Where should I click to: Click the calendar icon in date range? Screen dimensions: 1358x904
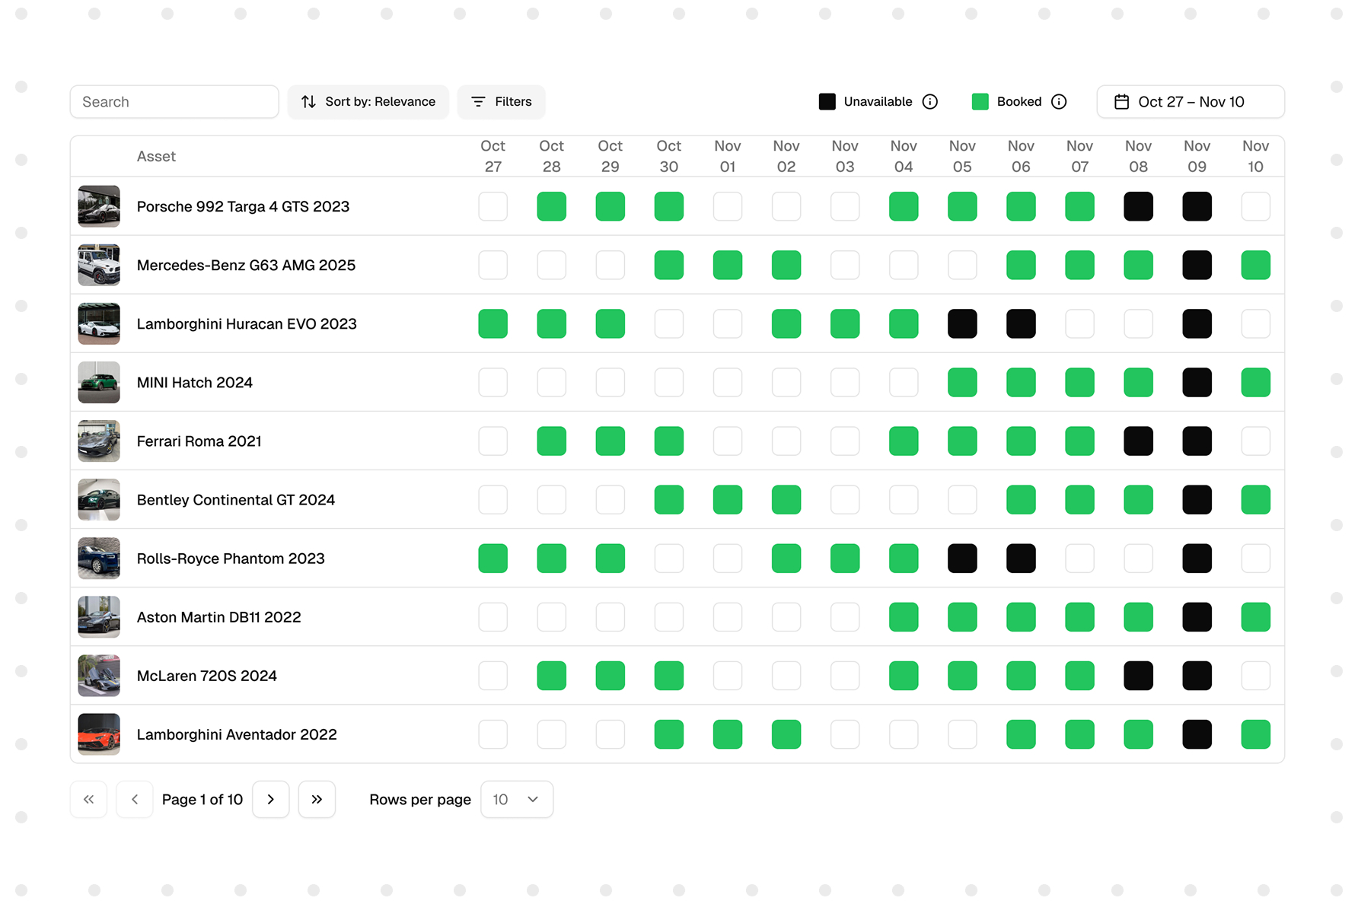point(1121,102)
